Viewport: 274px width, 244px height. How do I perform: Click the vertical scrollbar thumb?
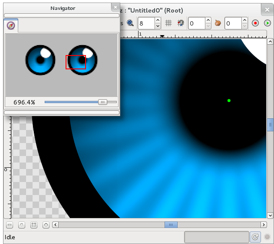point(270,125)
